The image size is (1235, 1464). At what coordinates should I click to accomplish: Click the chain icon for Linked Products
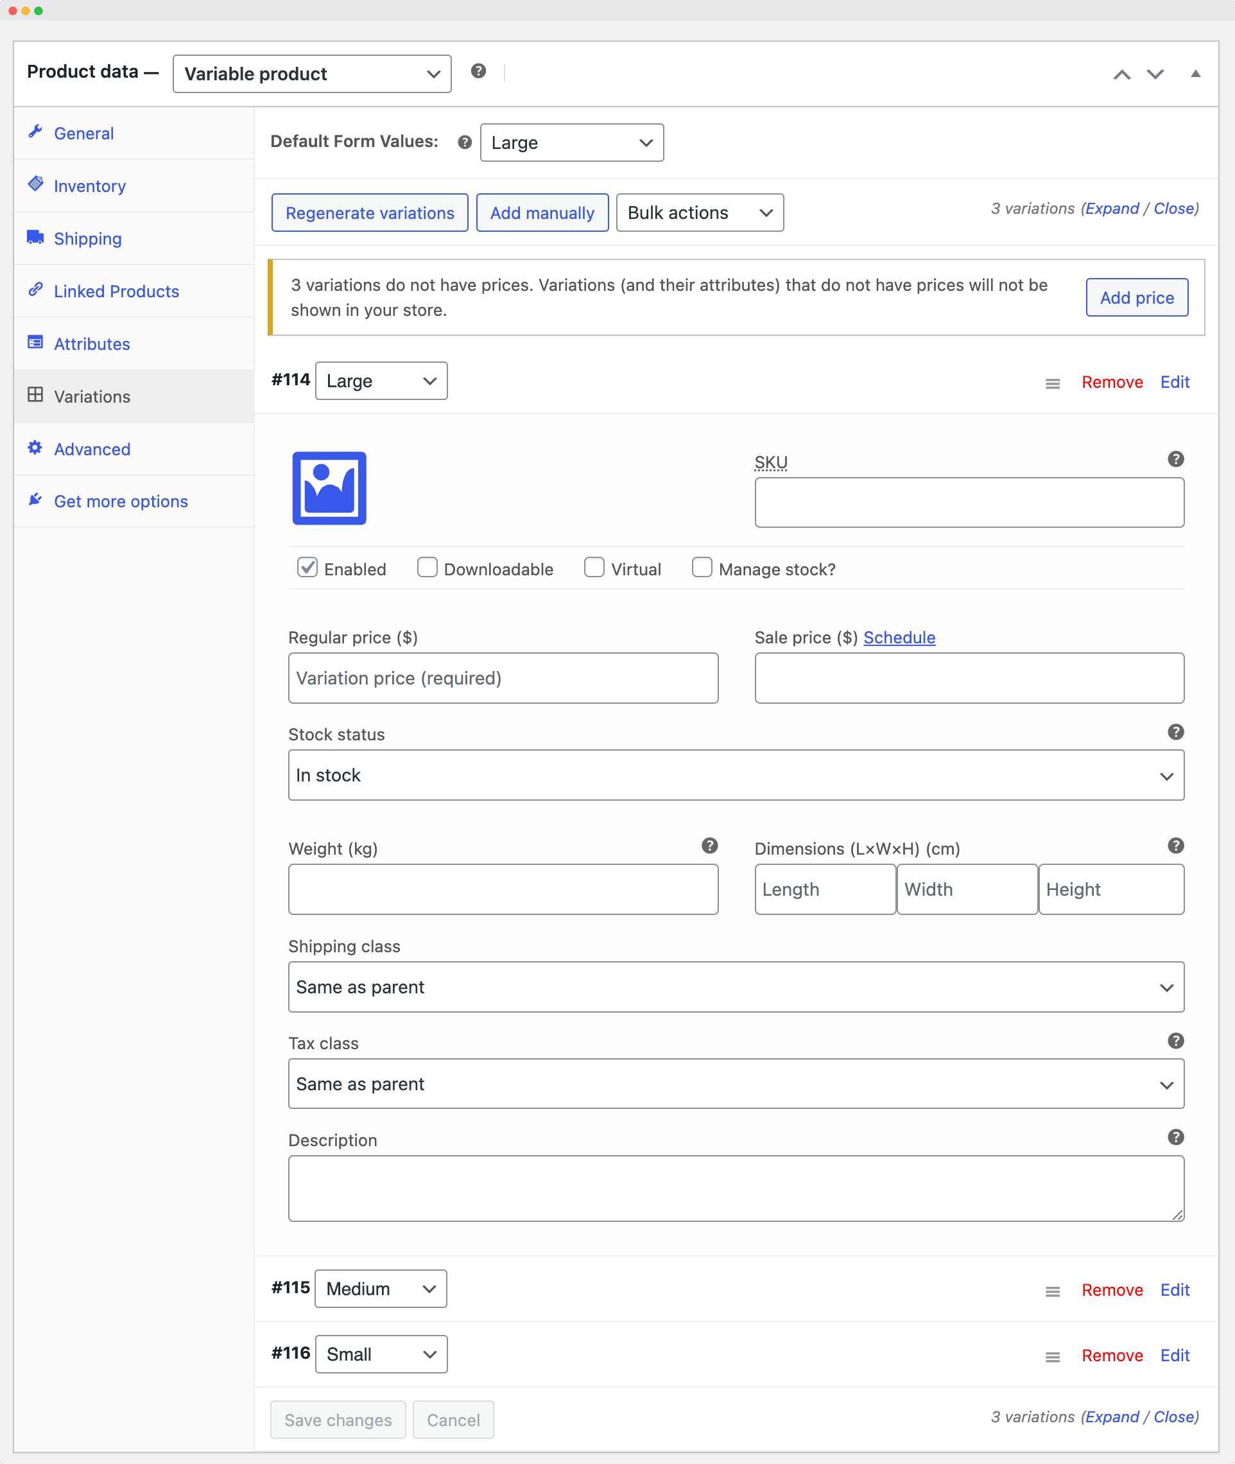click(x=35, y=291)
